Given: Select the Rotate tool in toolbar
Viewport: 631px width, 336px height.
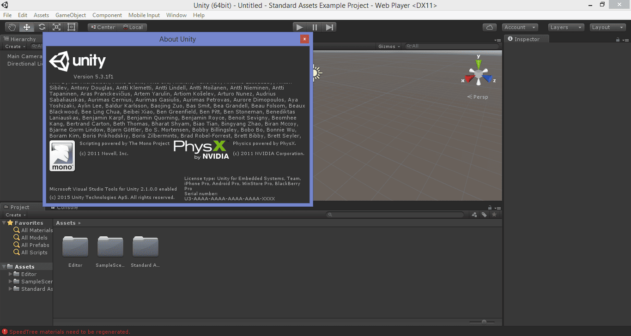Looking at the screenshot, I should click(42, 27).
